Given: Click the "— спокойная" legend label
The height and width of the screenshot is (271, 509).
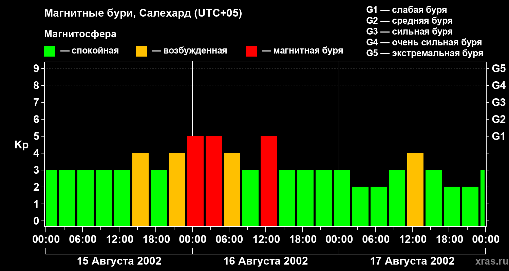Looking at the screenshot, I should pyautogui.click(x=90, y=51).
